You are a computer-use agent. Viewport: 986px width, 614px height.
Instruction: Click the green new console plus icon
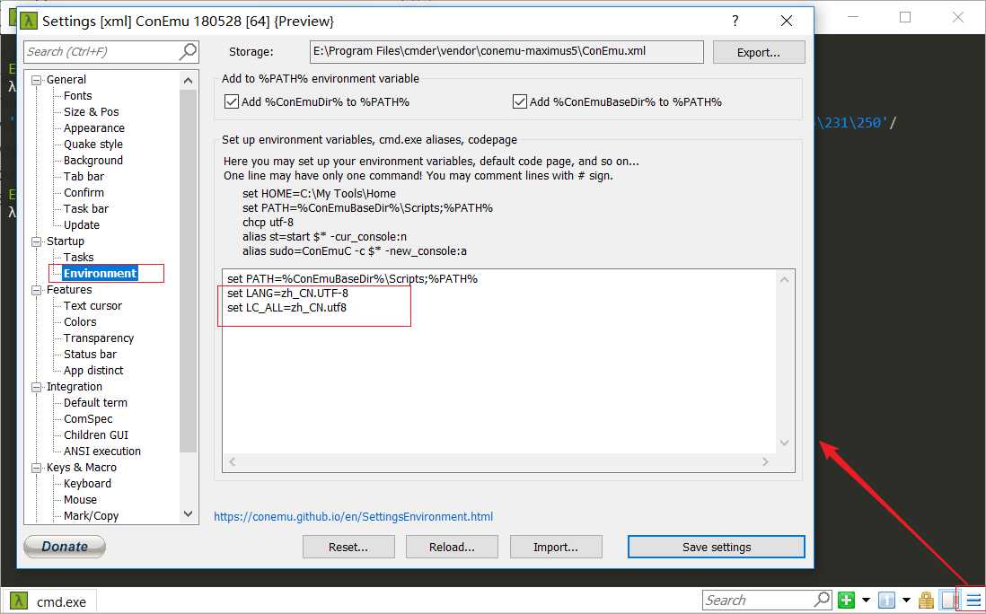pos(847,601)
